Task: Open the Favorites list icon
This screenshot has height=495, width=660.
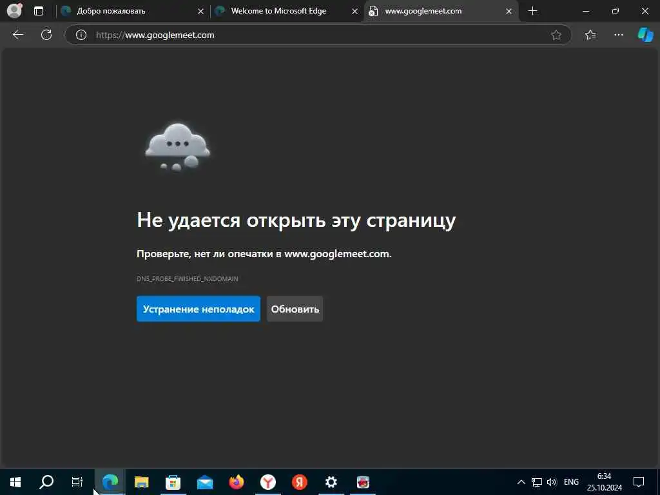Action: click(x=590, y=35)
